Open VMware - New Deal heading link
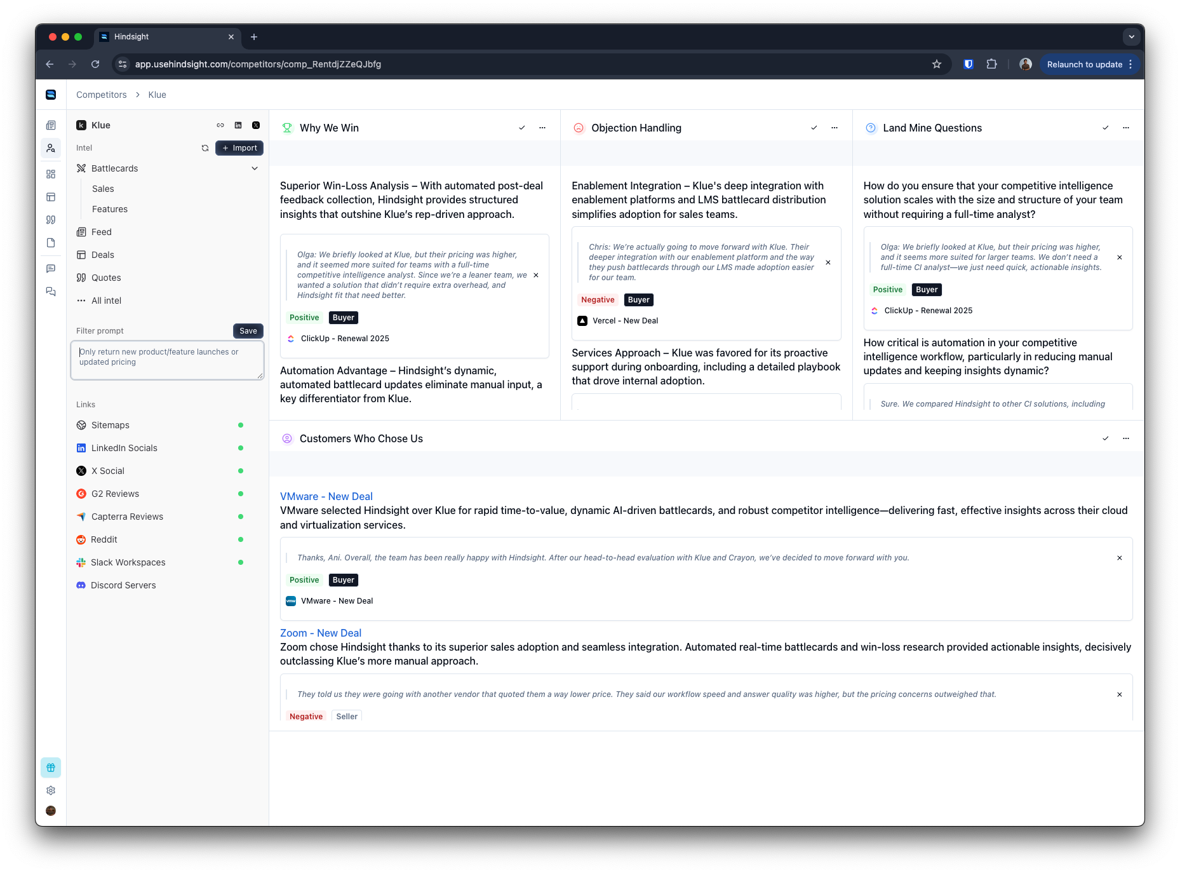This screenshot has width=1180, height=873. [326, 496]
